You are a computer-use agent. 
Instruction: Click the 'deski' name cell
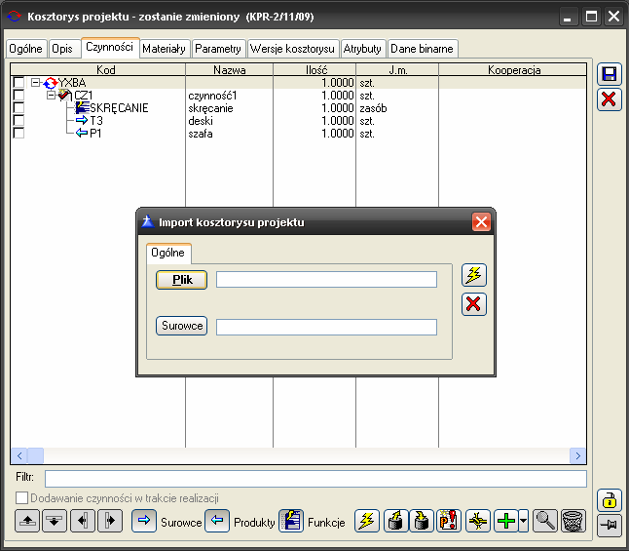[201, 121]
